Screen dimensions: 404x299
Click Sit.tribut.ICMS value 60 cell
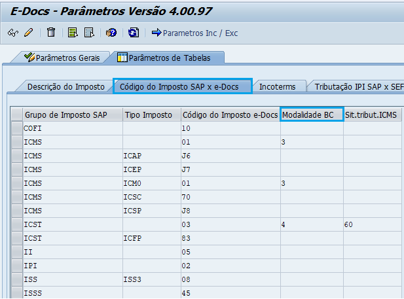tap(373, 224)
